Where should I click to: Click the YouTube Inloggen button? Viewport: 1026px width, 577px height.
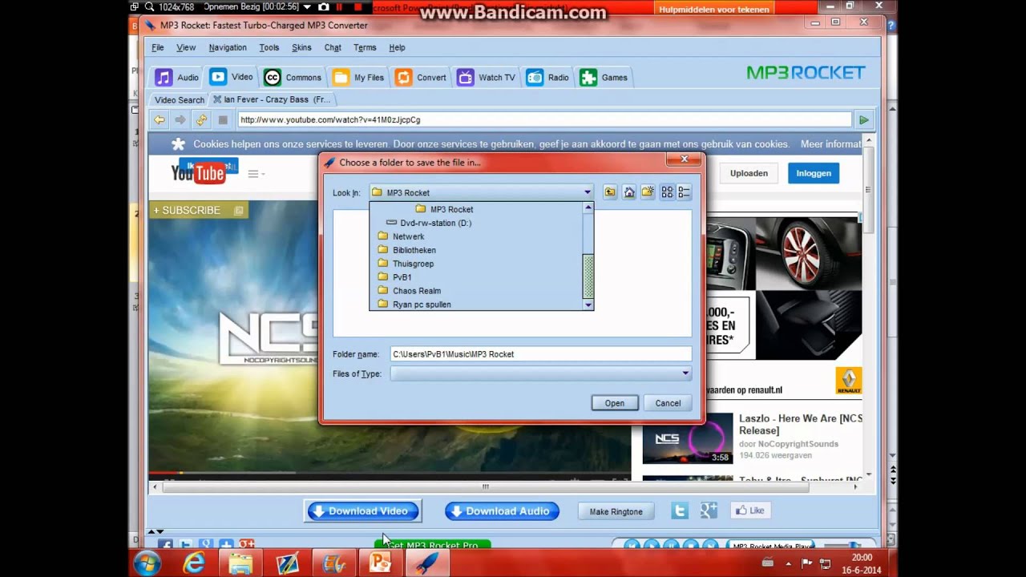(814, 173)
